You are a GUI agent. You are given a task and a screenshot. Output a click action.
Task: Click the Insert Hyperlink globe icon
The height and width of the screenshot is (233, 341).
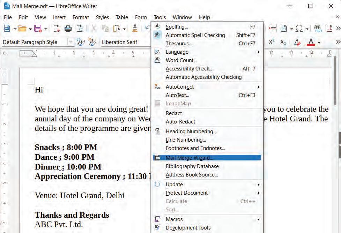coord(318,29)
